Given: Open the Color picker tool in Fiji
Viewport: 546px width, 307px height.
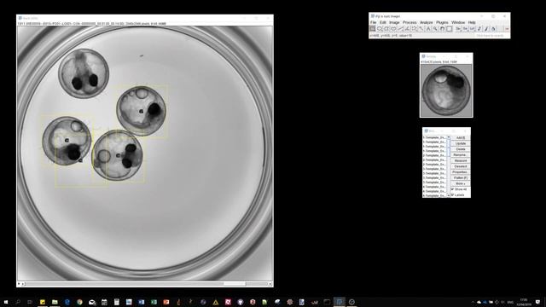Looking at the screenshot, I should click(x=450, y=29).
